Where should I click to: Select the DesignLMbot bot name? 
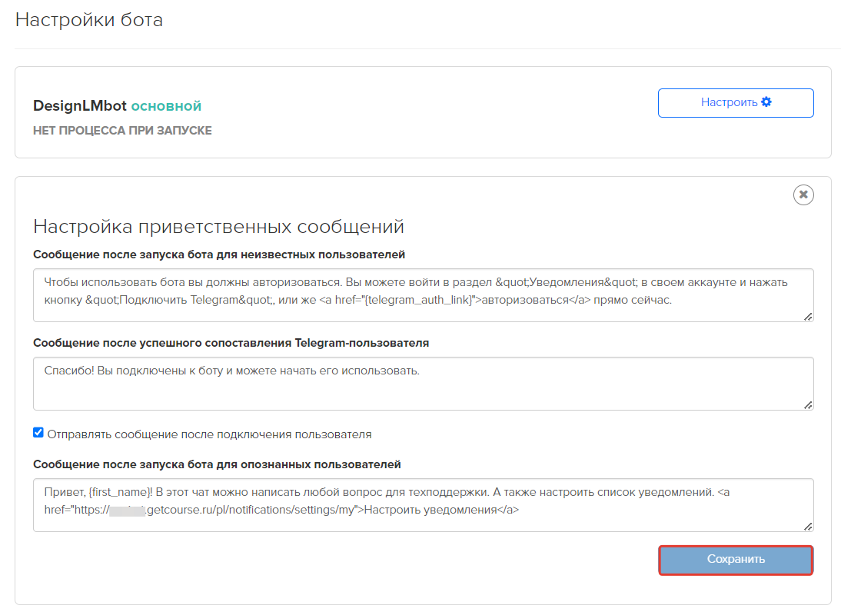tap(80, 106)
